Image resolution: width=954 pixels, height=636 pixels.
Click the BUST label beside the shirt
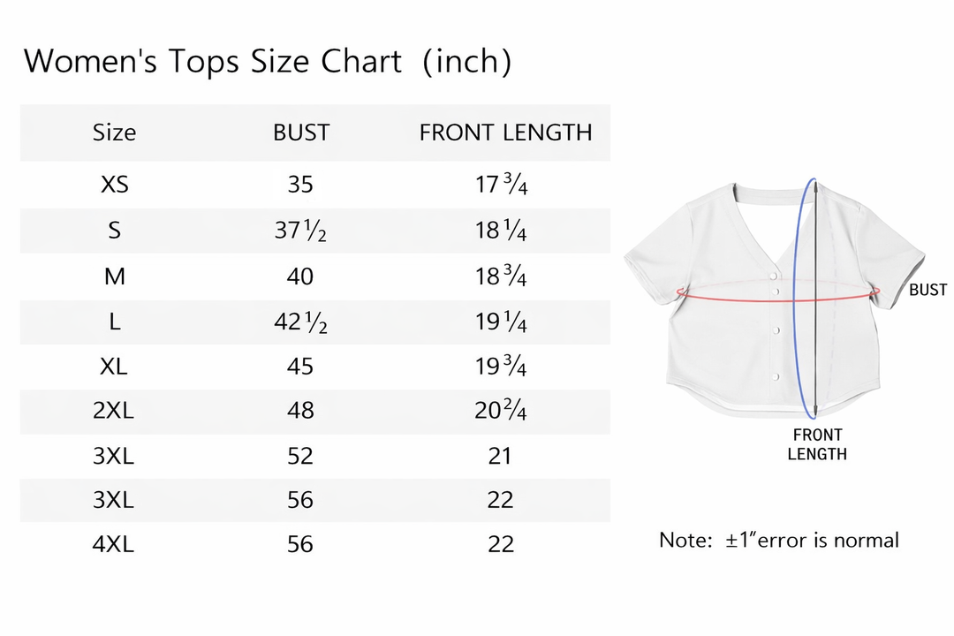pyautogui.click(x=927, y=290)
